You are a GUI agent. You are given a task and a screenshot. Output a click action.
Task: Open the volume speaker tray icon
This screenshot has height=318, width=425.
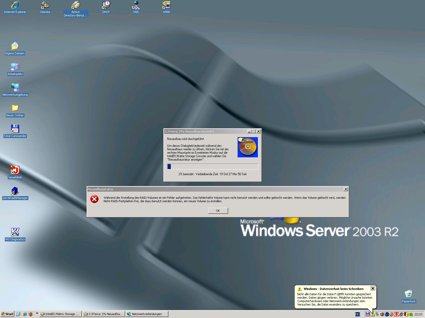point(382,314)
